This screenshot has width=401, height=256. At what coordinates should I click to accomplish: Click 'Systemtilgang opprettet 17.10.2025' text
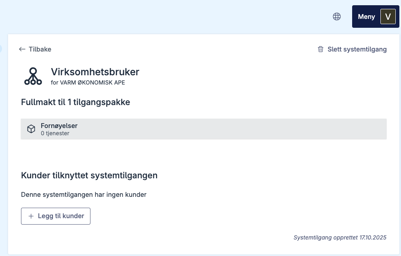point(340,237)
